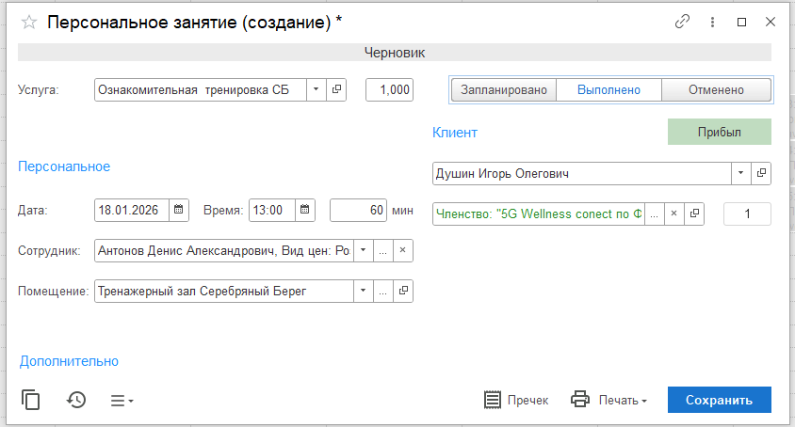
Task: Edit the count field showing 1
Action: click(747, 213)
